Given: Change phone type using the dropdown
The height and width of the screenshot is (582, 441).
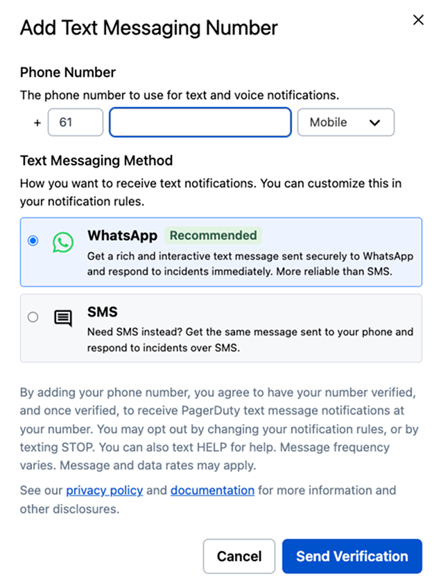Looking at the screenshot, I should 346,122.
